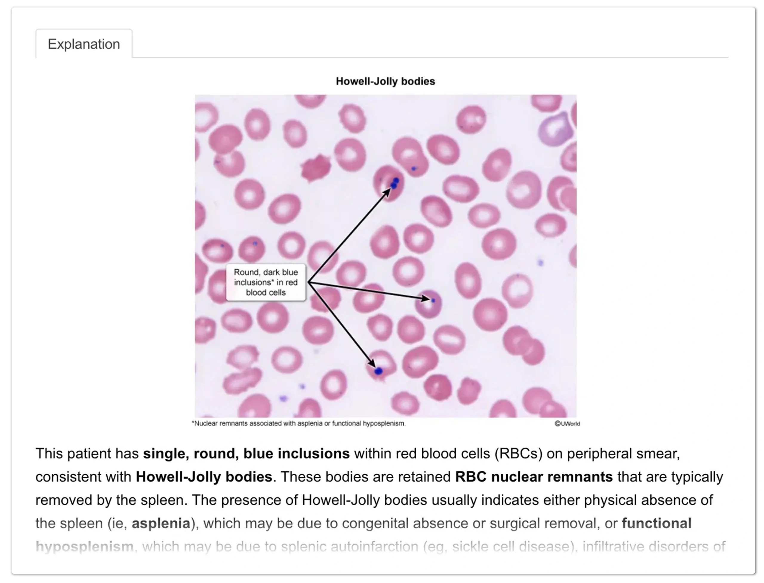
Task: Click the dark blue inclusion at bottom arrow
Action: (x=378, y=371)
